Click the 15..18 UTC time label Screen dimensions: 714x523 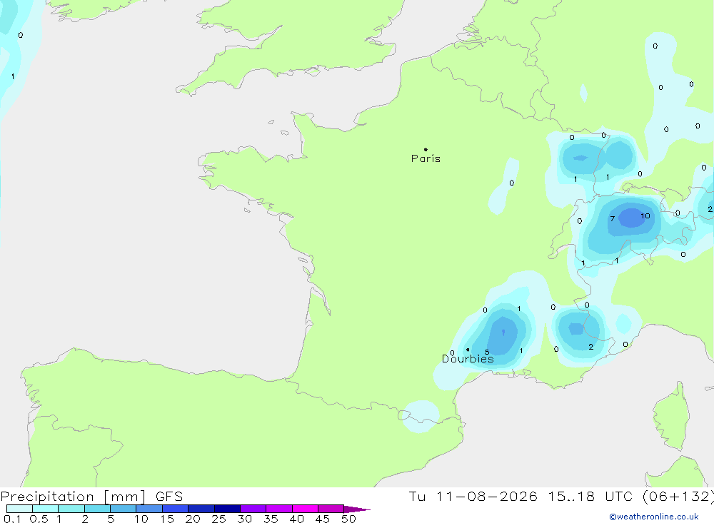click(590, 497)
